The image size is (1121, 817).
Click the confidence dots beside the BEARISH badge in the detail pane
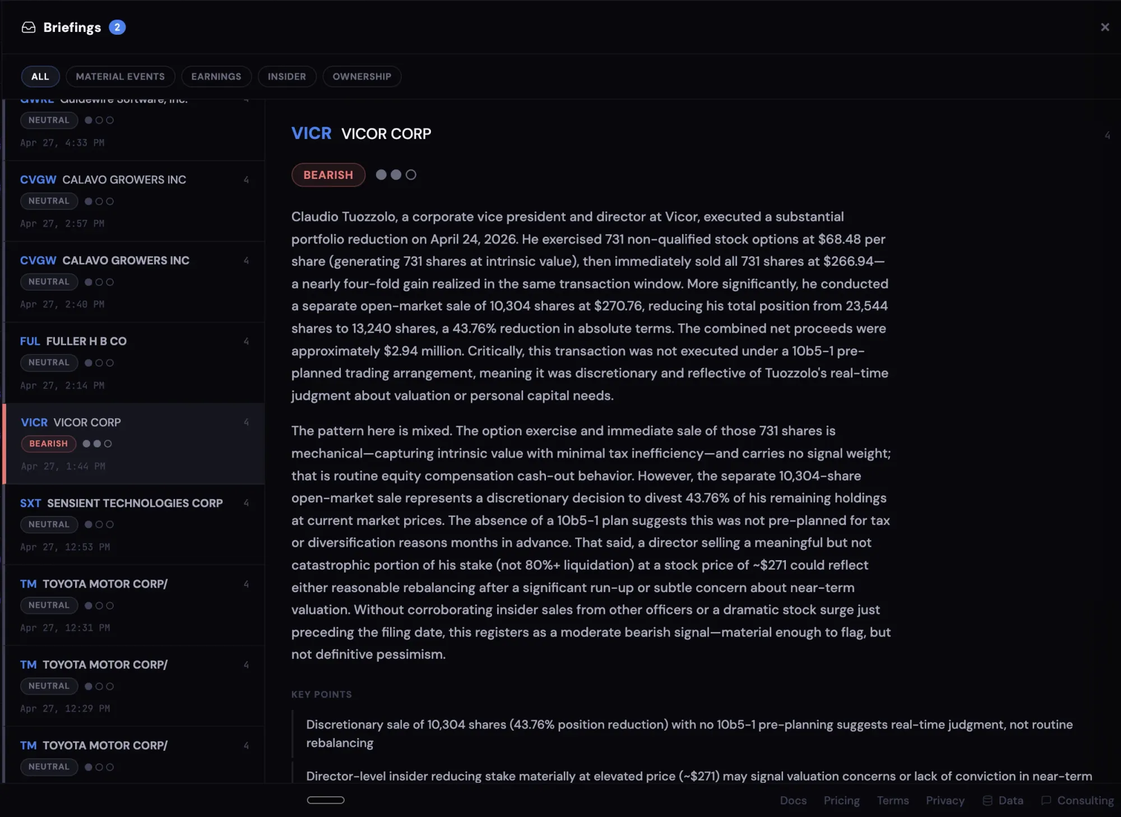coord(396,175)
